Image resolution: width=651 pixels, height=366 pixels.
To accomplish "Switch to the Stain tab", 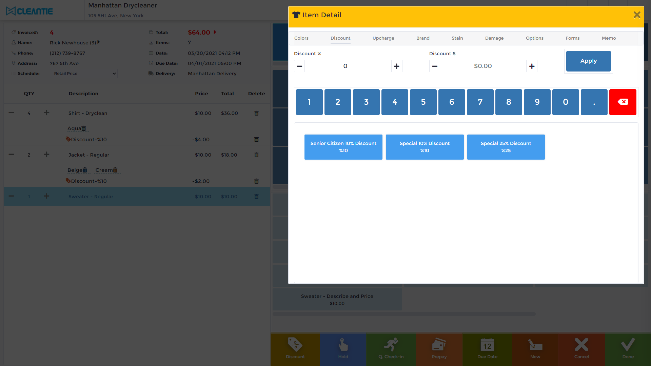I will [x=457, y=38].
